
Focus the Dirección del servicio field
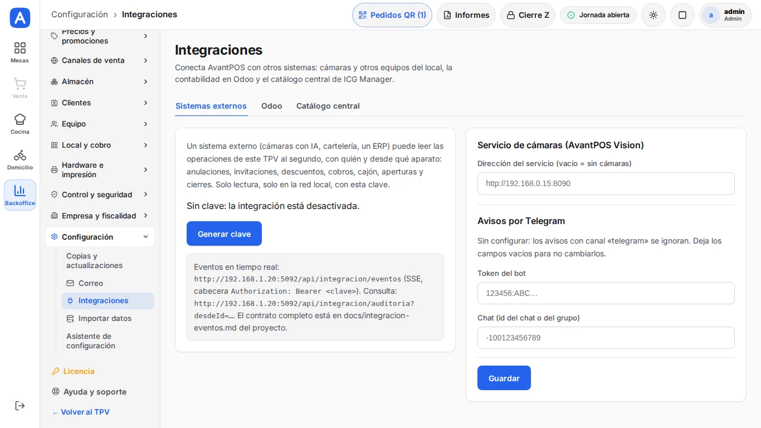(606, 183)
